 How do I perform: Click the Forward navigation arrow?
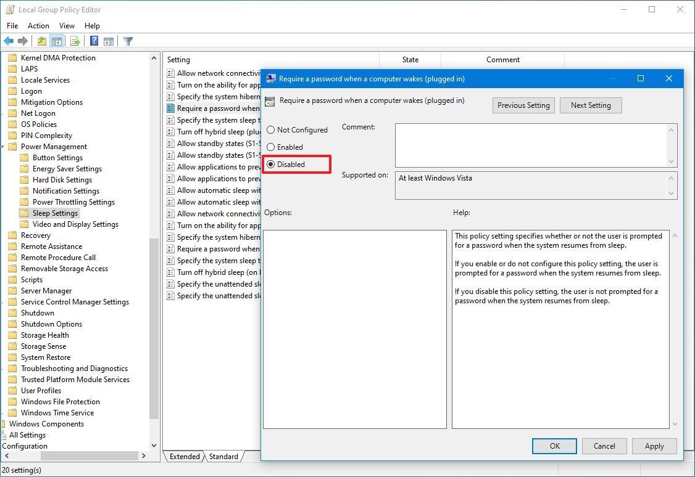(23, 41)
